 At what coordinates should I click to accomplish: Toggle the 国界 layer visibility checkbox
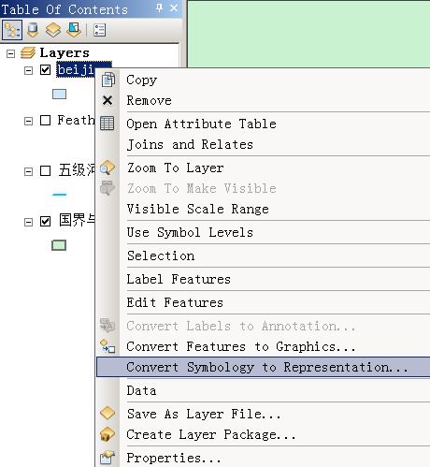tap(45, 222)
